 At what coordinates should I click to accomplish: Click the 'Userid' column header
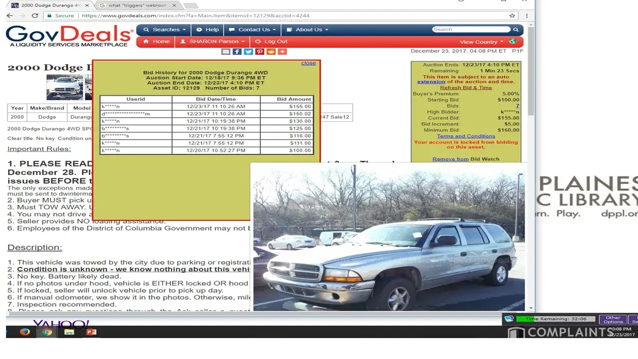tap(136, 99)
